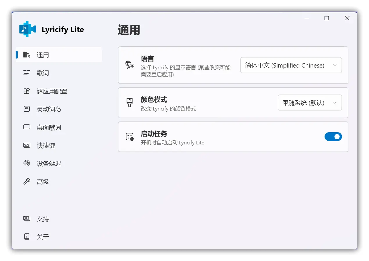Click the 逐应用配置 apps icon
The width and height of the screenshot is (369, 261).
pos(27,91)
